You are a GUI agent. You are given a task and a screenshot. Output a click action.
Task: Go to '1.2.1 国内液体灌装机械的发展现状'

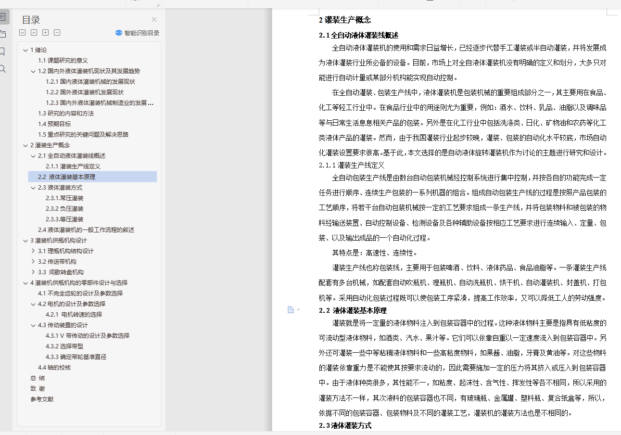point(90,81)
